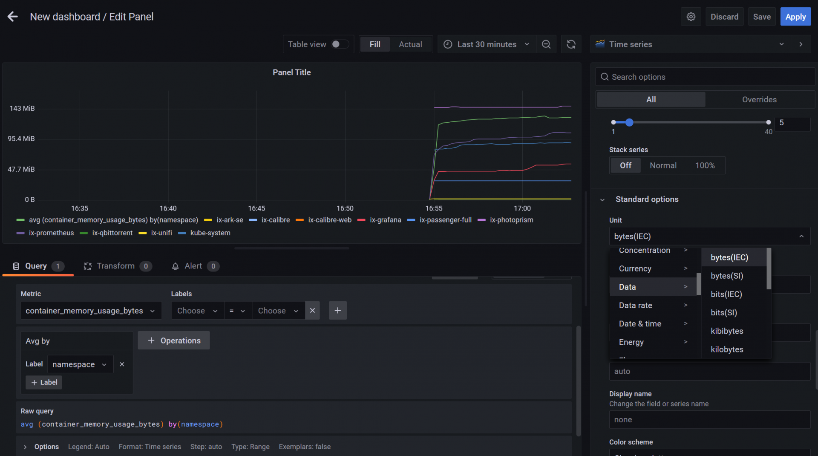Open the Last 30 minutes time range dropdown

pos(487,44)
